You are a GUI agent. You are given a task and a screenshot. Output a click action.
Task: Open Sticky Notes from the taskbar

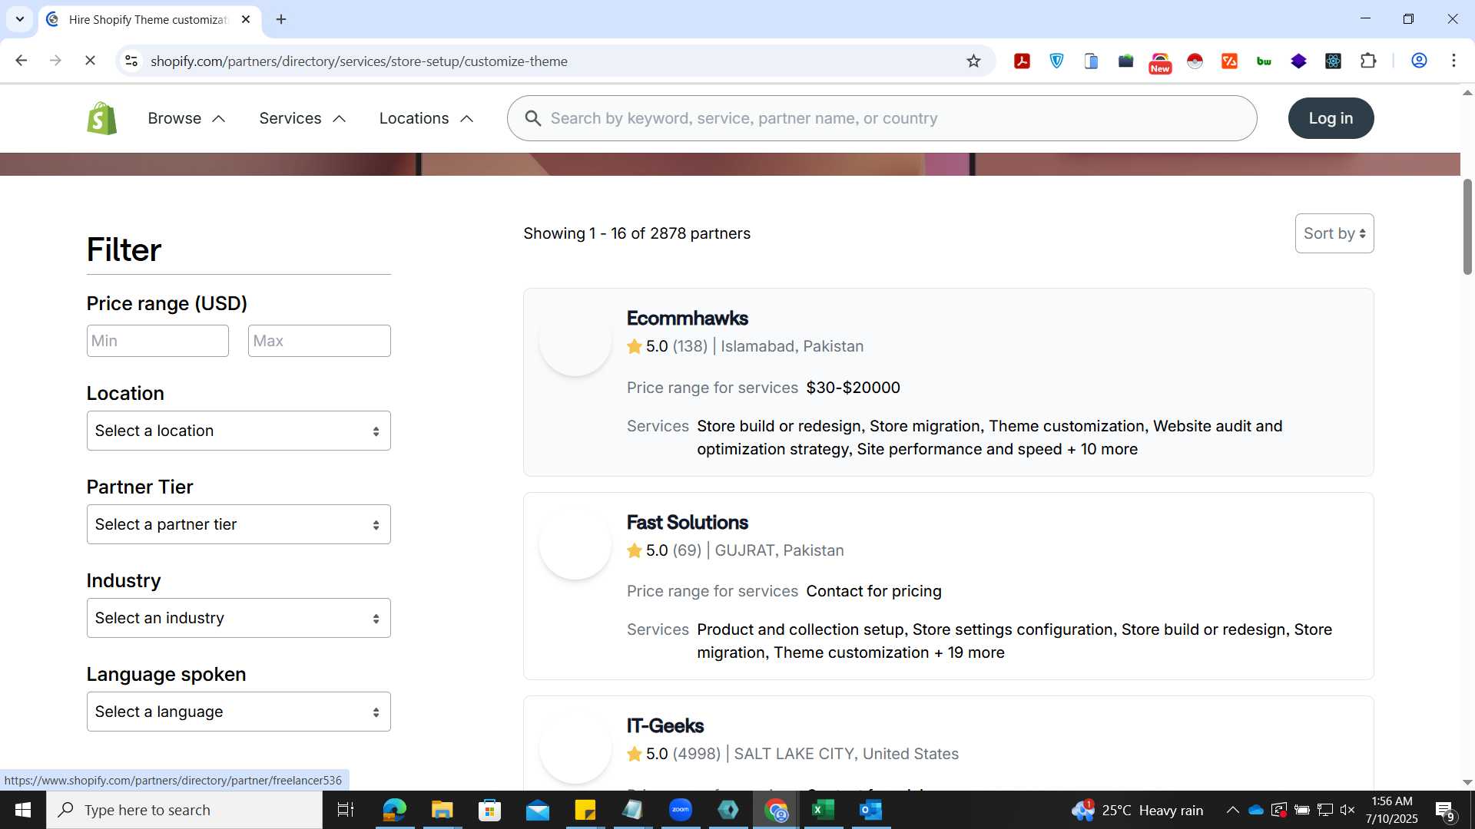click(x=585, y=810)
